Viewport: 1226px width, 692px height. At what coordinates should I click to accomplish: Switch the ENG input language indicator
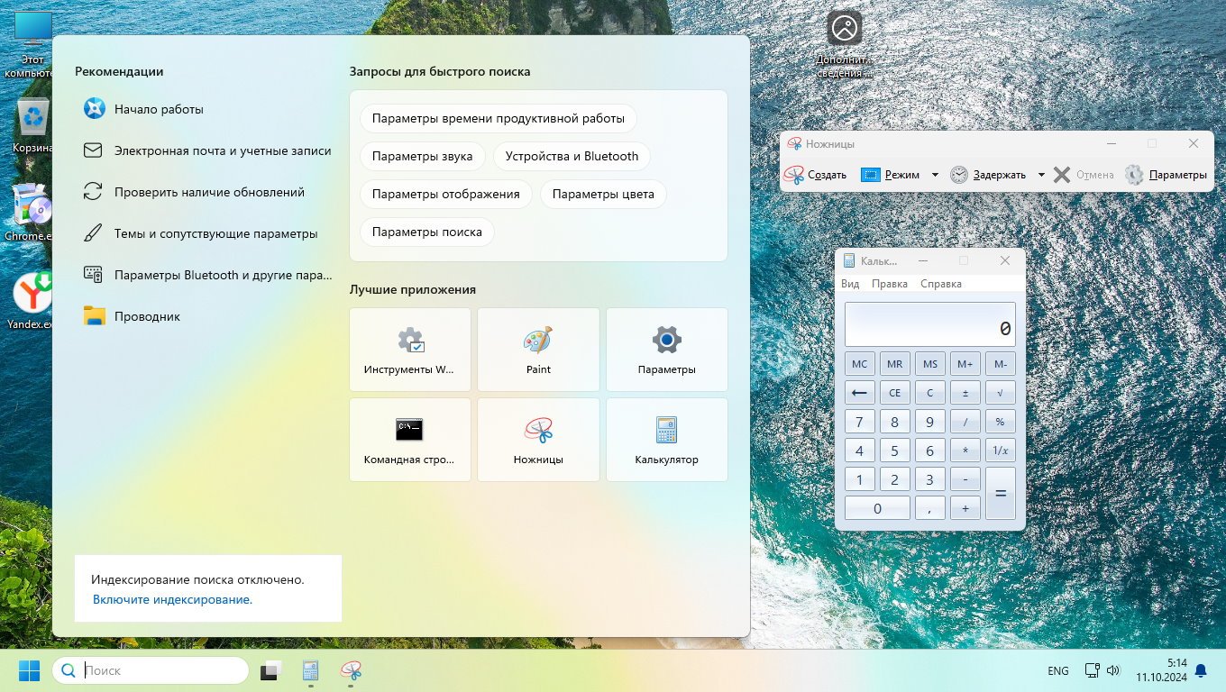1058,671
